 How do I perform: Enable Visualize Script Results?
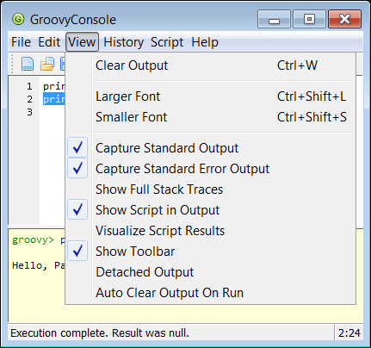(x=210, y=231)
